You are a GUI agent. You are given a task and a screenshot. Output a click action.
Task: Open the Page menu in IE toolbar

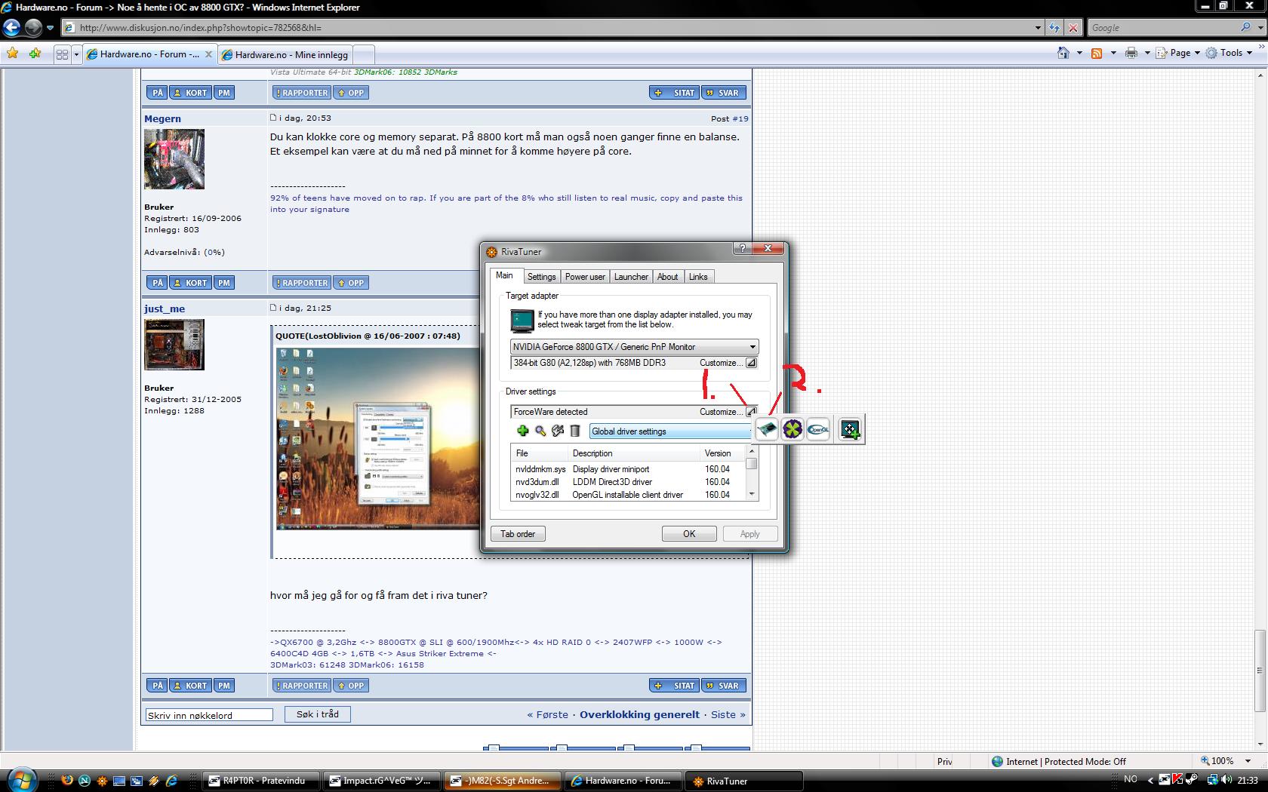(x=1180, y=53)
